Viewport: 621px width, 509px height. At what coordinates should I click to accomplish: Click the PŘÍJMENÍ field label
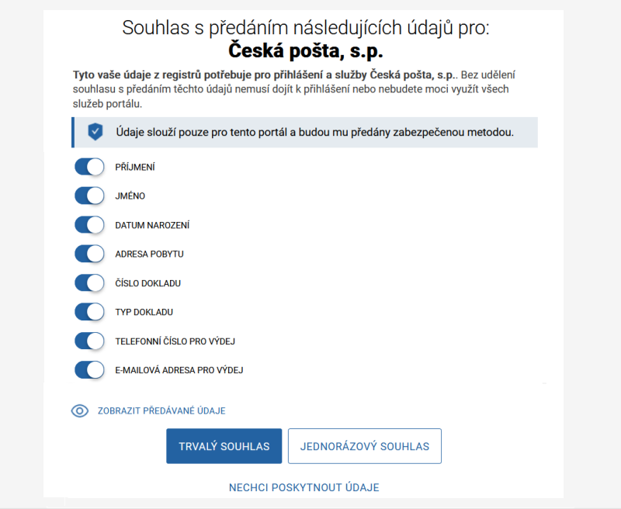pos(136,167)
